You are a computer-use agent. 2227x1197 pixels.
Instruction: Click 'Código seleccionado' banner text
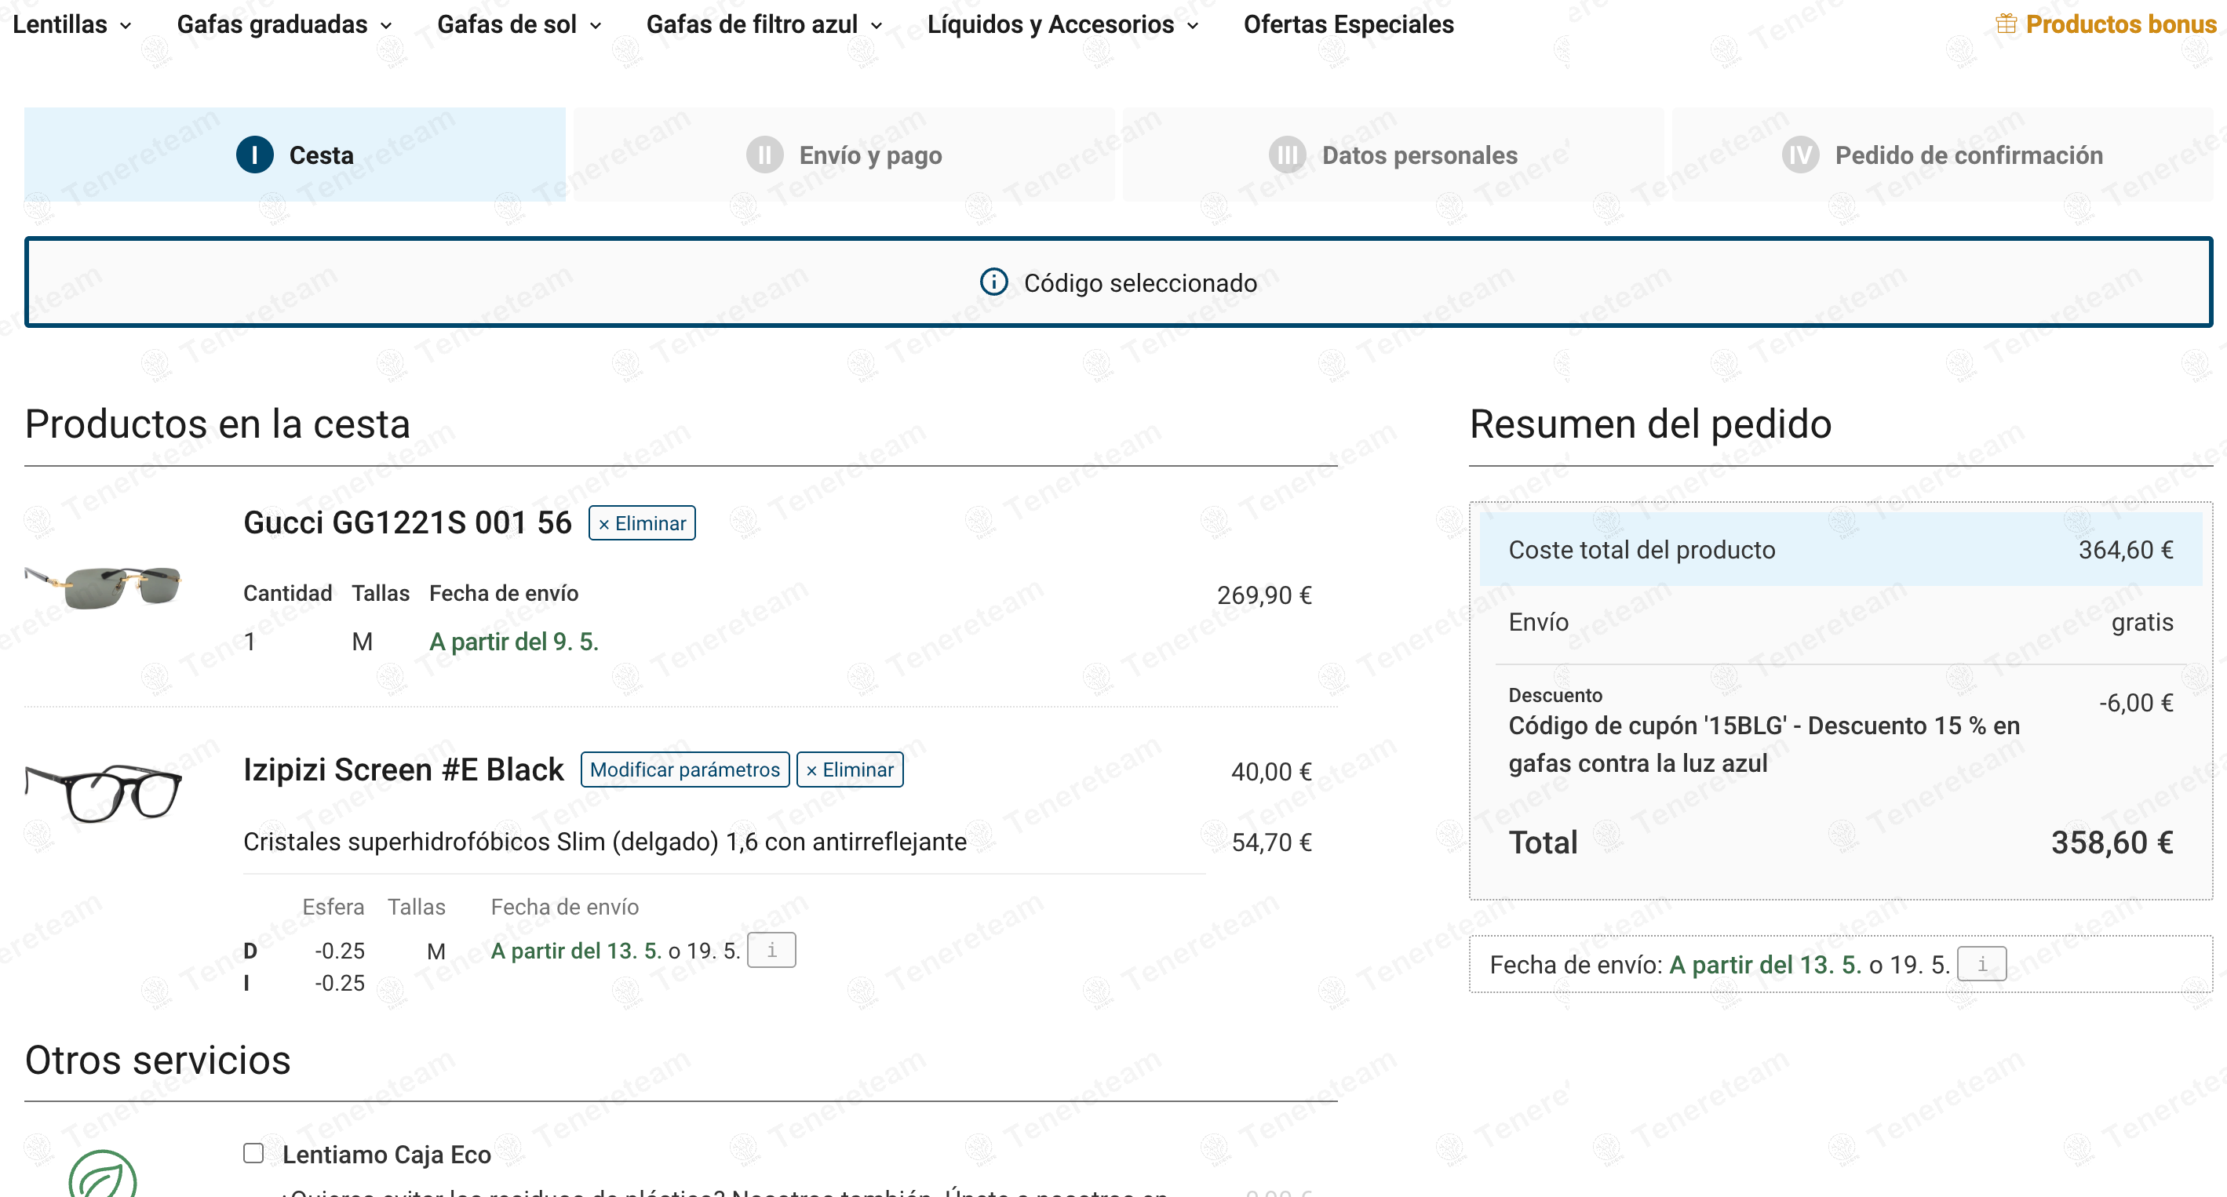(x=1140, y=282)
